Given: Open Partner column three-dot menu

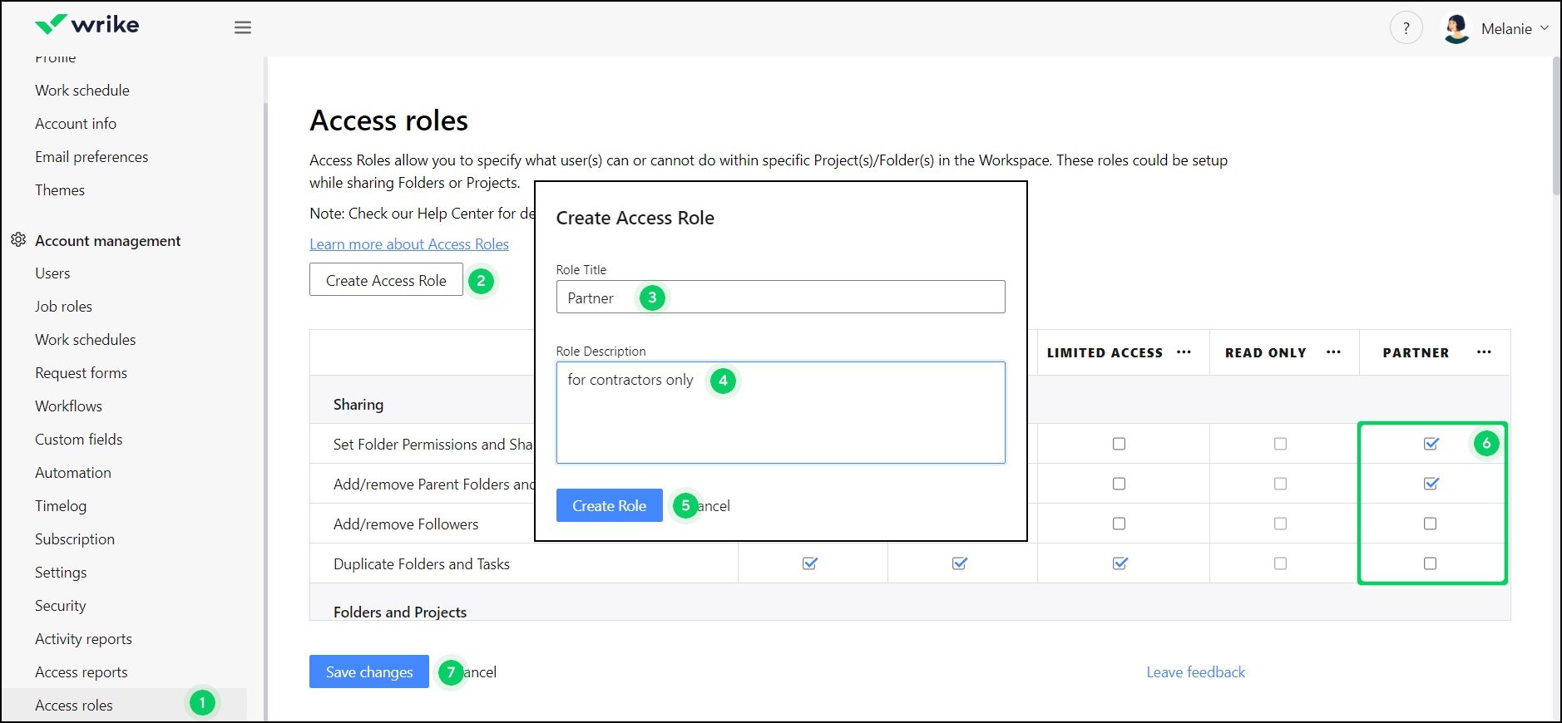Looking at the screenshot, I should 1484,352.
